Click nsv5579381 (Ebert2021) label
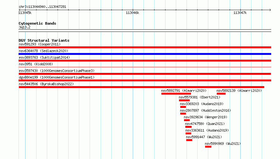280x159 pixels. pos(199,97)
